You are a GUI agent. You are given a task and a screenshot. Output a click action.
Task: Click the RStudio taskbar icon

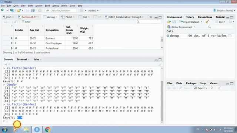[37, 130]
